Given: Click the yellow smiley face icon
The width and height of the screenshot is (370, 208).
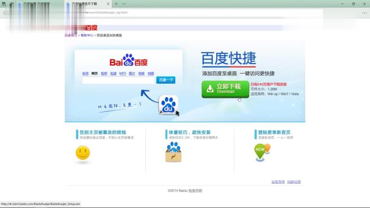Looking at the screenshot, I should (83, 153).
